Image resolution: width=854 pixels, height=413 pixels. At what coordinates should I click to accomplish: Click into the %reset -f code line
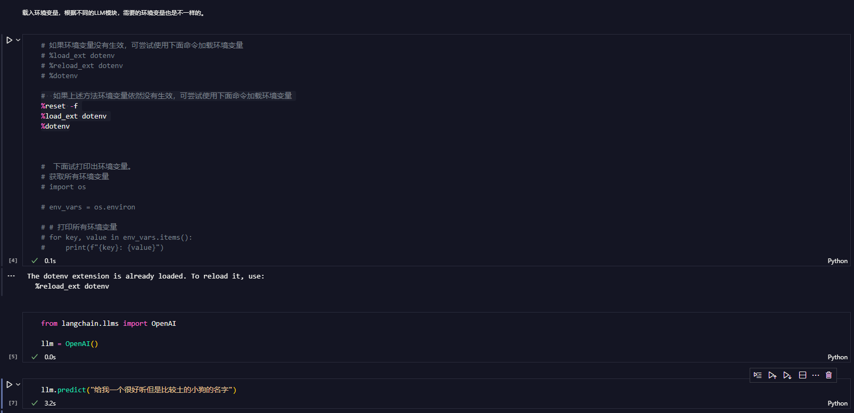coord(59,106)
